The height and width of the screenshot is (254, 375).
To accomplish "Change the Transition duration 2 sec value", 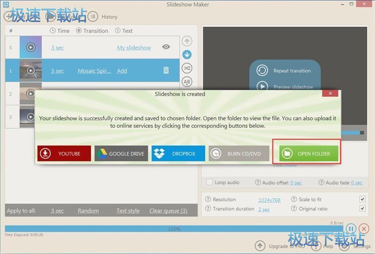I will click(x=264, y=209).
